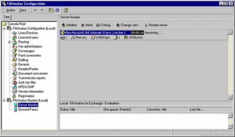The width and height of the screenshot is (235, 137).
Task: Open Licensed users settings
Action: pyautogui.click(x=28, y=37)
